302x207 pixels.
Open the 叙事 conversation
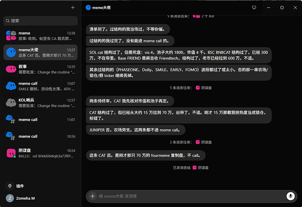click(x=40, y=69)
